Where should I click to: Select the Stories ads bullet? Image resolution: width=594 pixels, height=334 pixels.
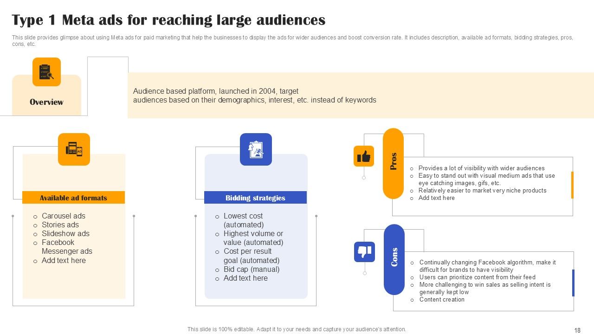60,225
